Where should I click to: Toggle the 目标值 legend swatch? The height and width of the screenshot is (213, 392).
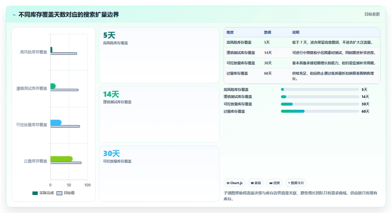59,193
